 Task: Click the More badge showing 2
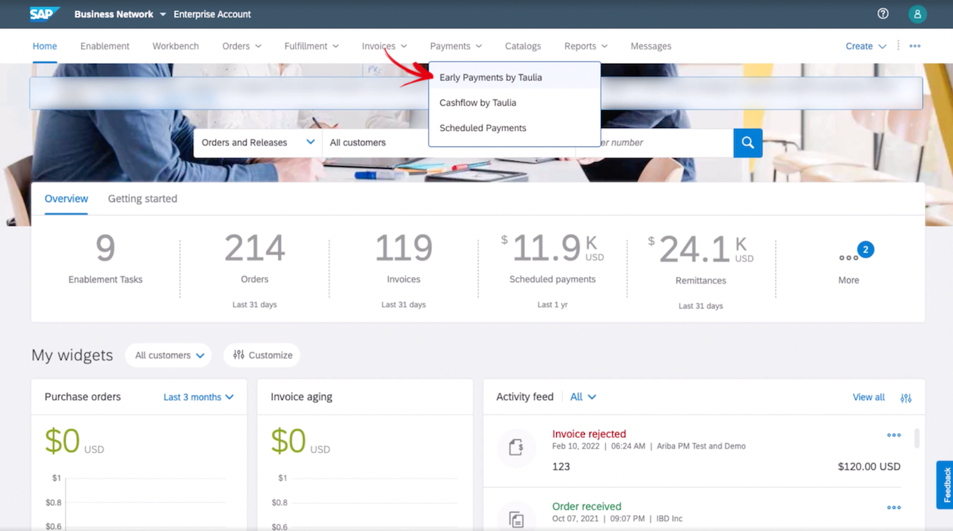[x=865, y=249]
